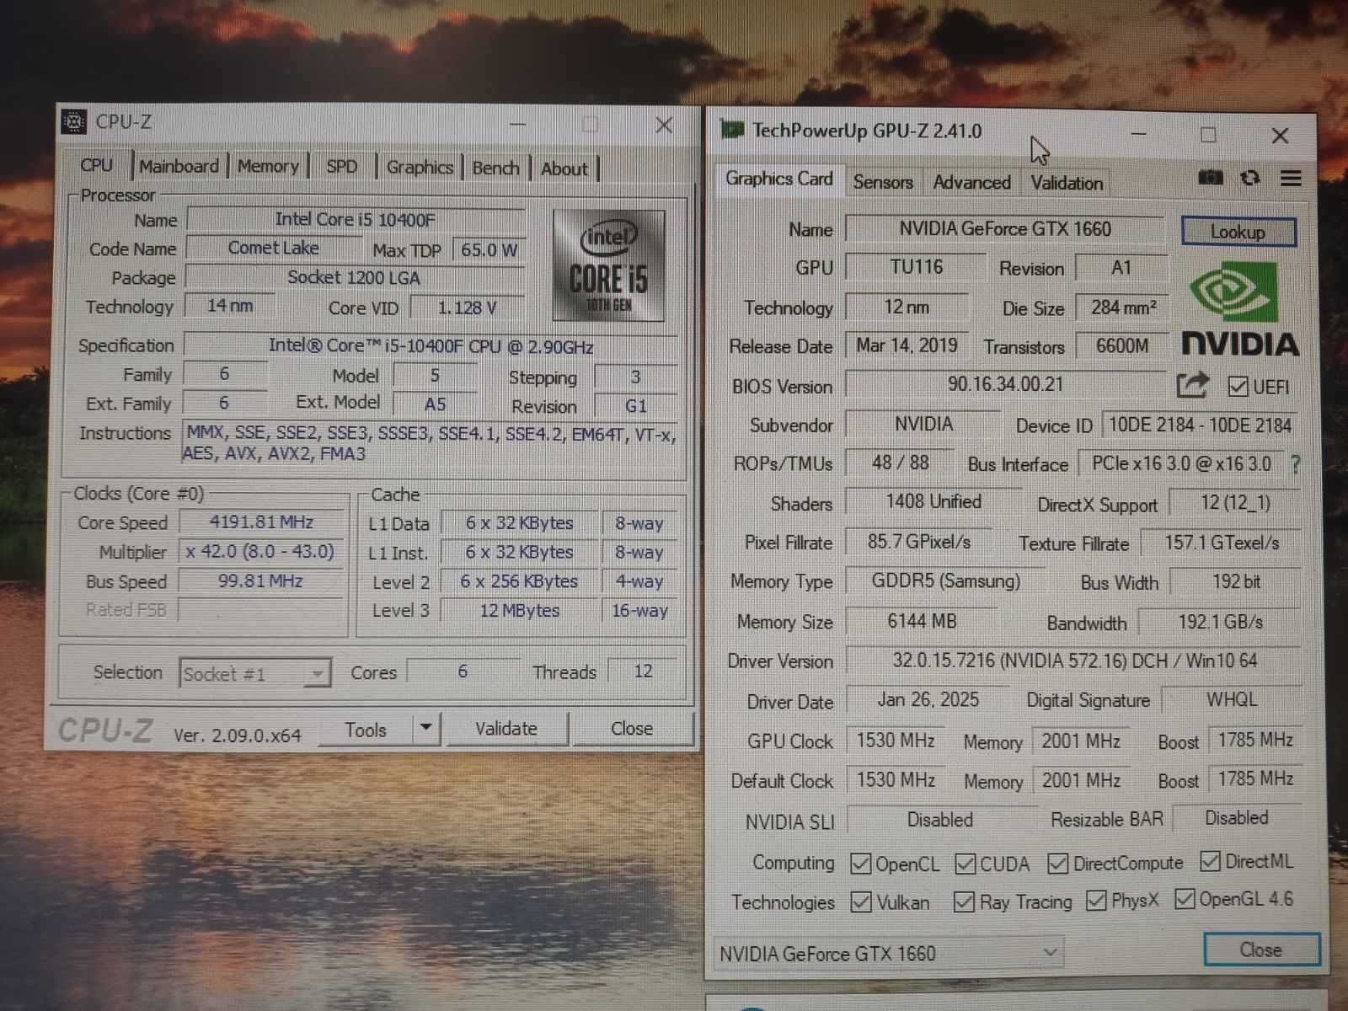Click the Level 3 cache value 12 MBytes

[x=519, y=611]
